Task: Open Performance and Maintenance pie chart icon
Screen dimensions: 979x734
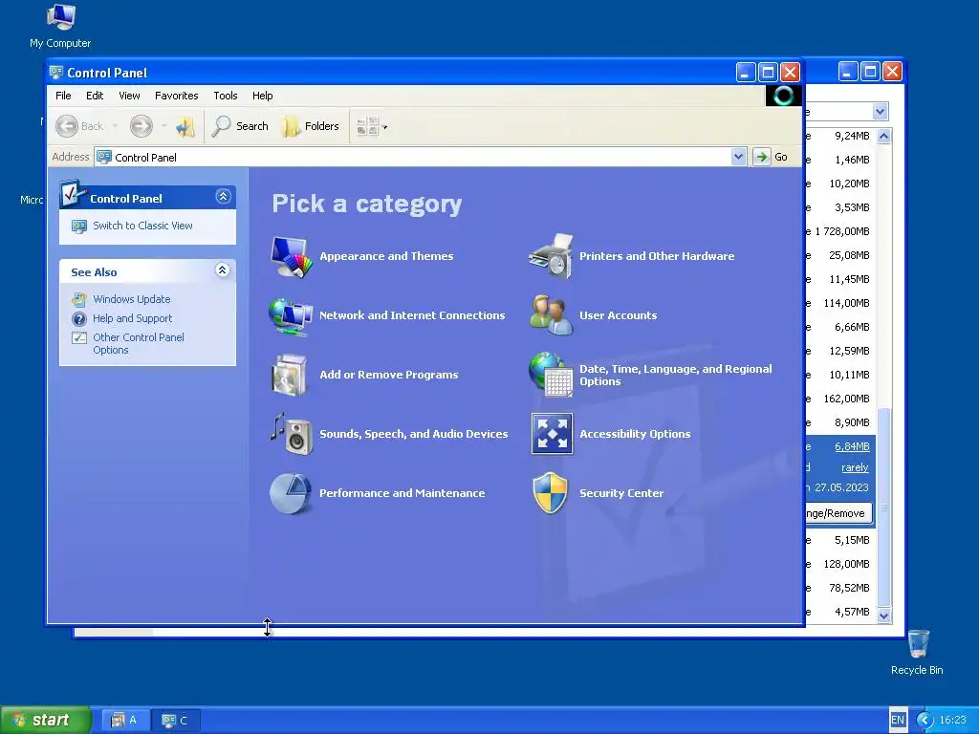Action: (x=291, y=493)
